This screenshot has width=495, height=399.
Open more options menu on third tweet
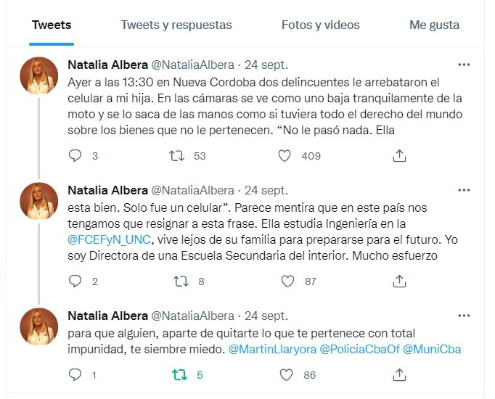click(x=464, y=316)
